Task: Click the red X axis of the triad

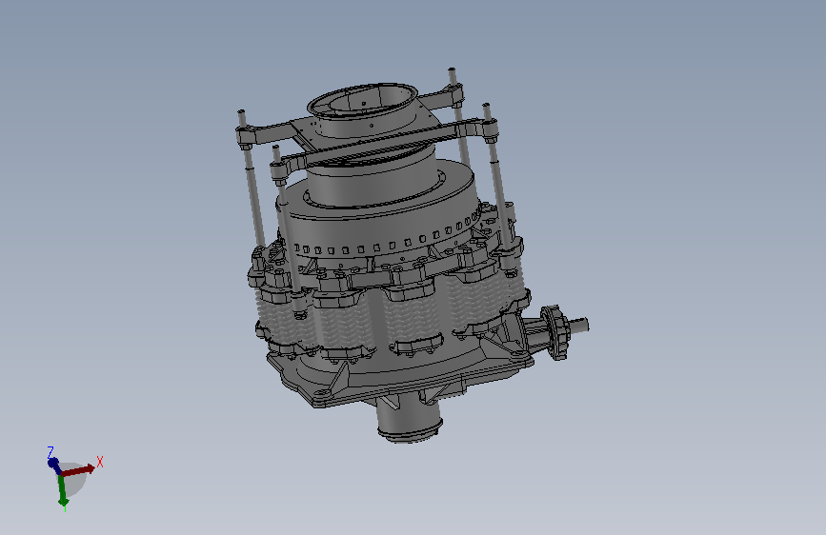Action: coord(78,470)
